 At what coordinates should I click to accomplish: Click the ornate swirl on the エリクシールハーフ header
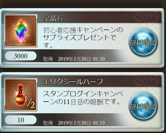pyautogui.click(x=142, y=81)
